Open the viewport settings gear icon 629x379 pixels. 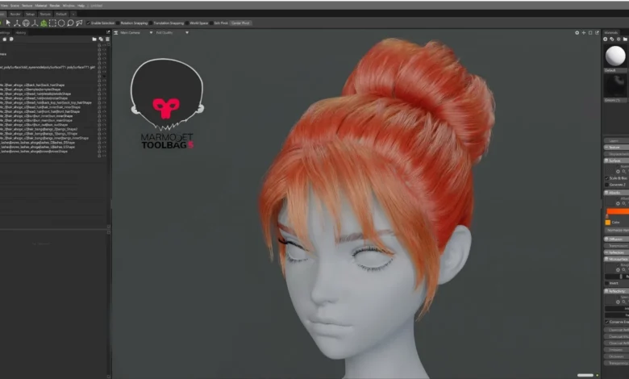point(577,32)
